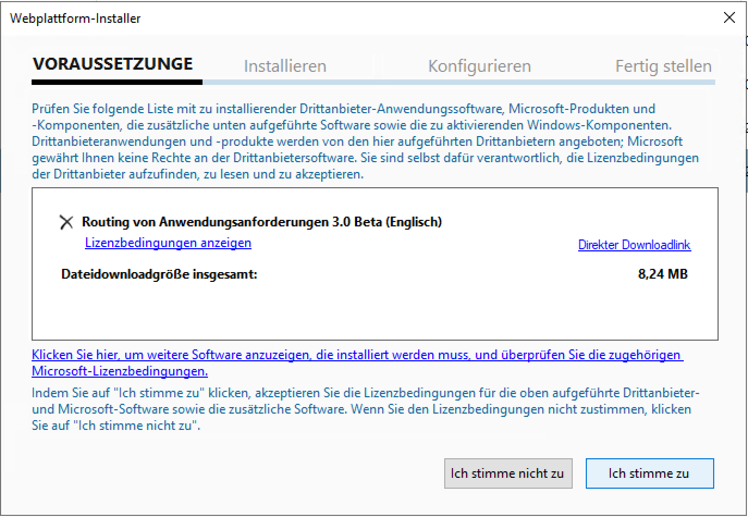Switch to the Installieren step
This screenshot has width=748, height=517.
tap(285, 66)
